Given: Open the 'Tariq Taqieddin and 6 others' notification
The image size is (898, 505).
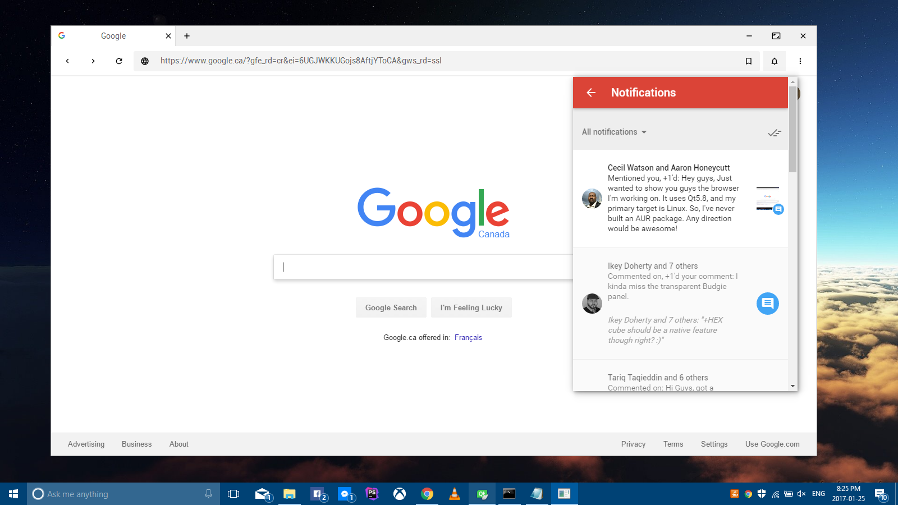Looking at the screenshot, I should [680, 375].
